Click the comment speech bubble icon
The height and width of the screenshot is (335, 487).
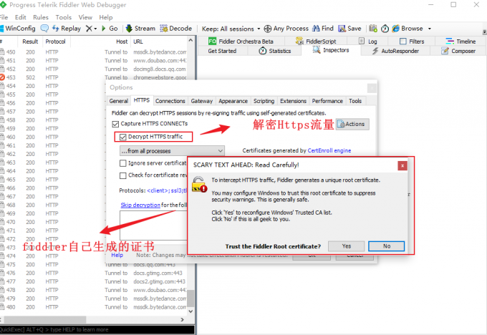[x=44, y=28]
